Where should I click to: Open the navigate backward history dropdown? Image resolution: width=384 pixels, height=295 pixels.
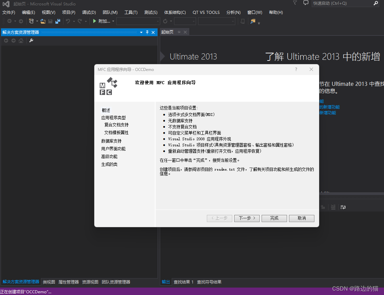coord(15,21)
